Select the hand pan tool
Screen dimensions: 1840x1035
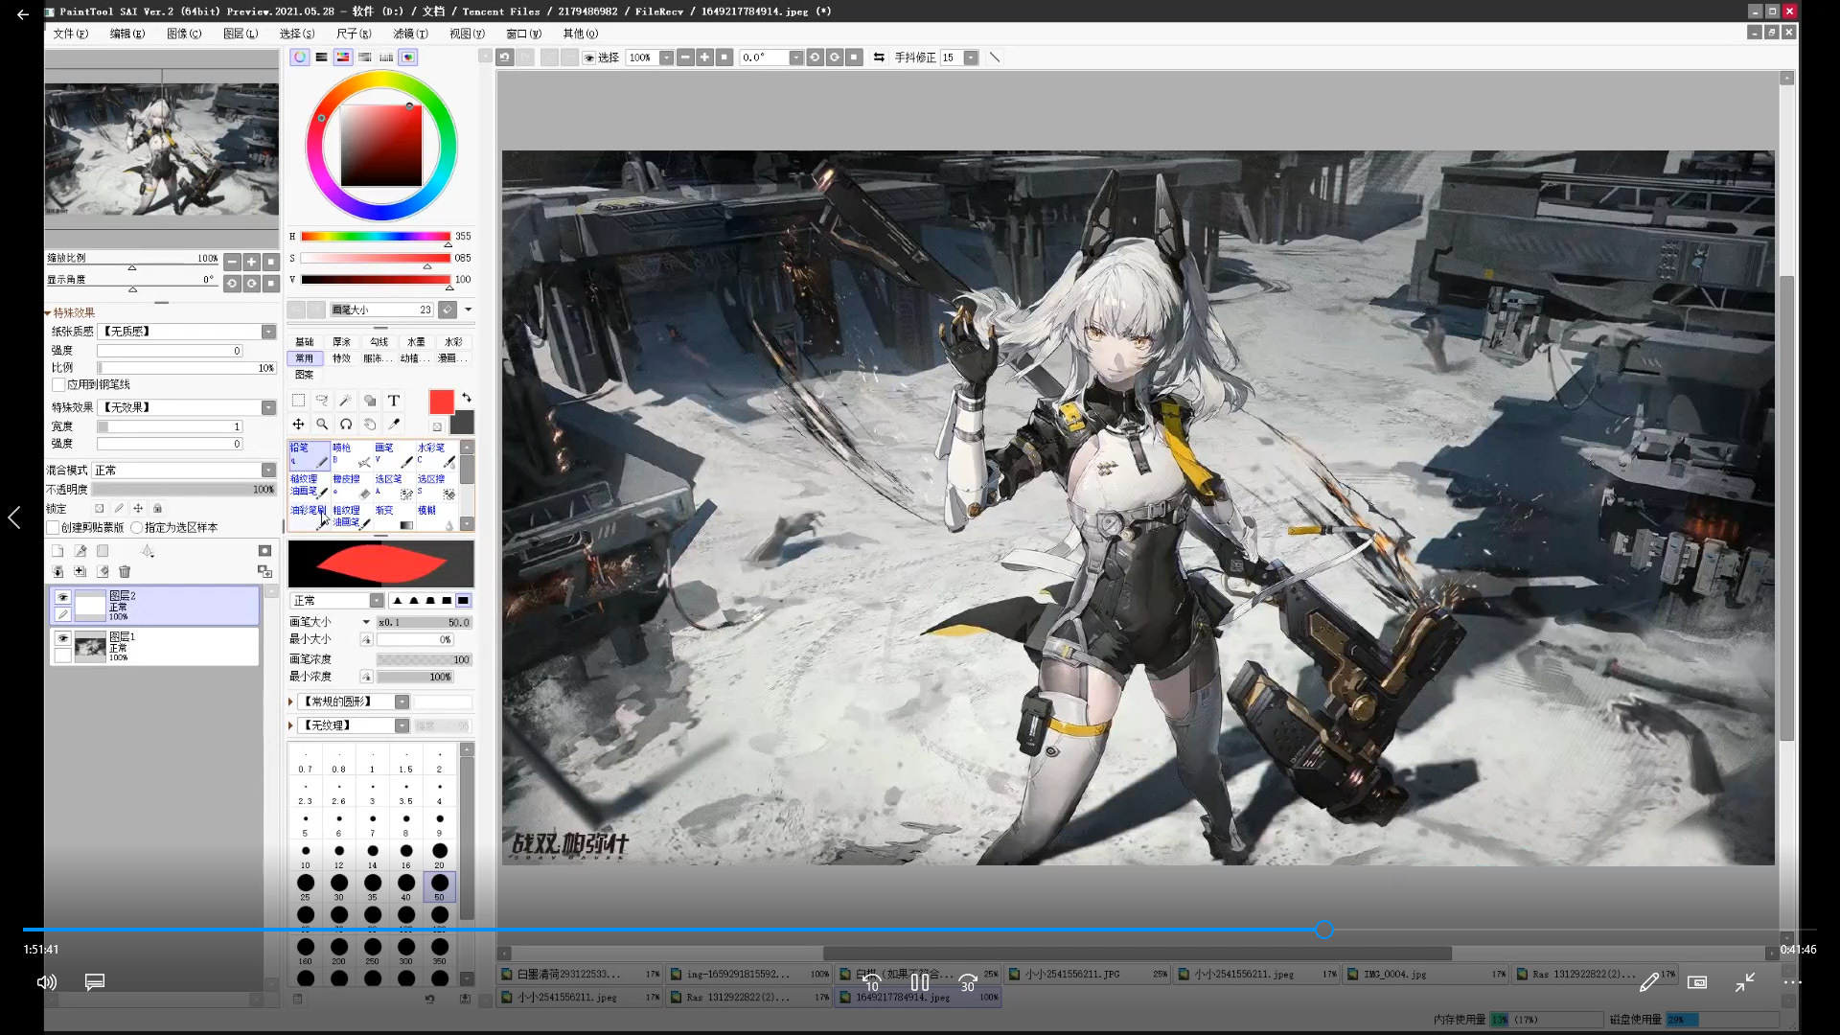(x=369, y=425)
